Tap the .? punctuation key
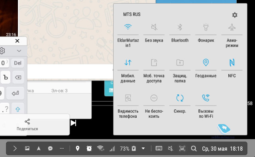Screen dimensions: 255x157 [x=4, y=109]
